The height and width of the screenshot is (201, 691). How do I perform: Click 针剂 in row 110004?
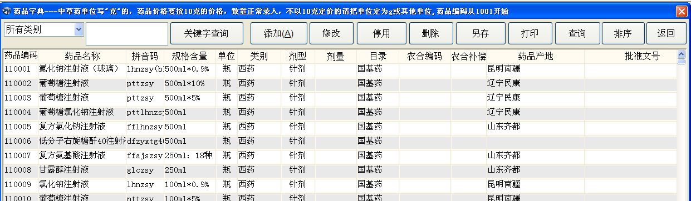pyautogui.click(x=297, y=112)
